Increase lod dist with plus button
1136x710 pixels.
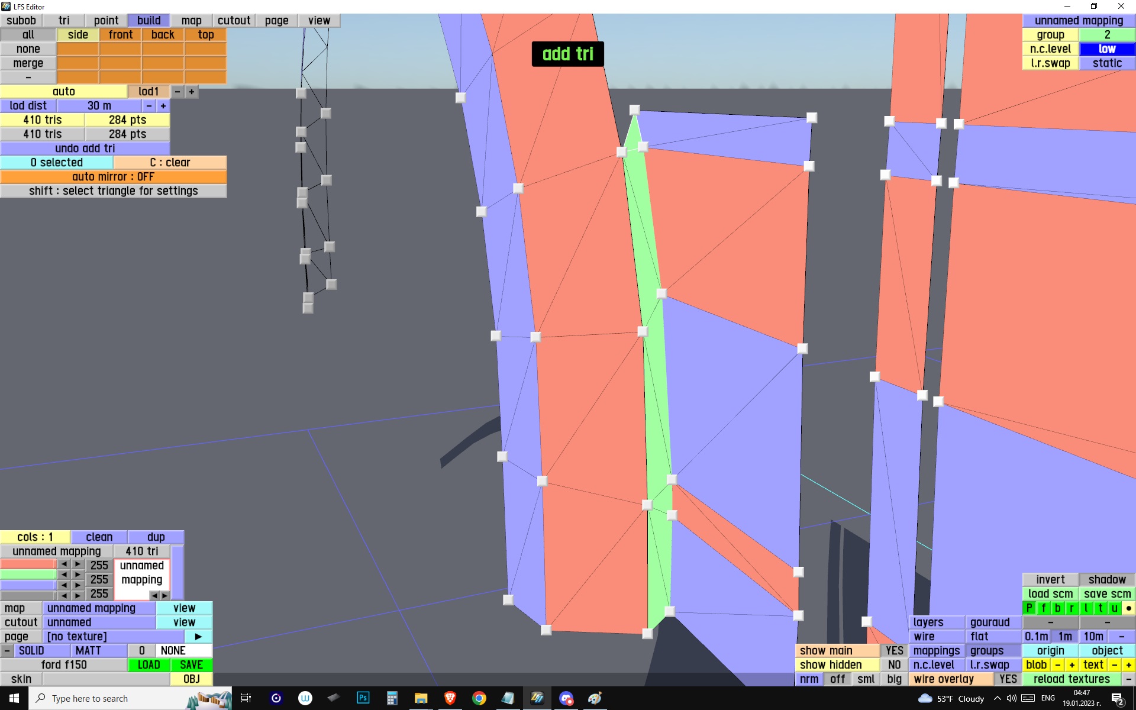point(163,106)
